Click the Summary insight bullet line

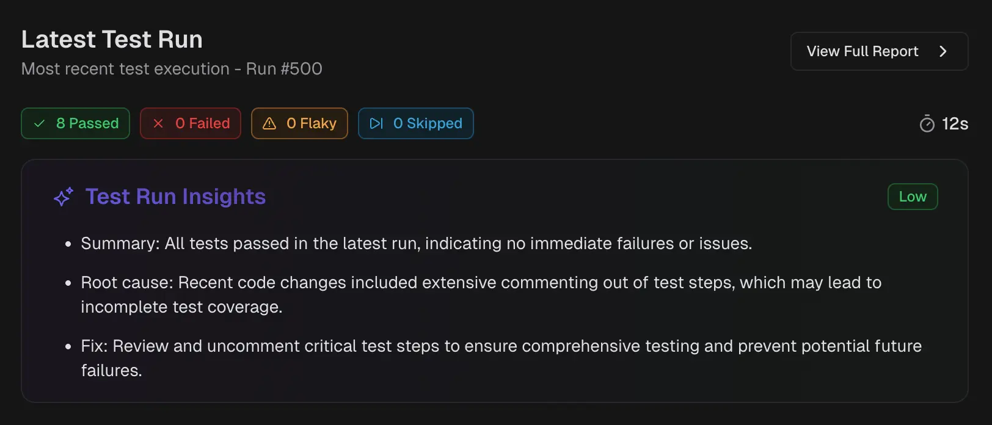(416, 244)
